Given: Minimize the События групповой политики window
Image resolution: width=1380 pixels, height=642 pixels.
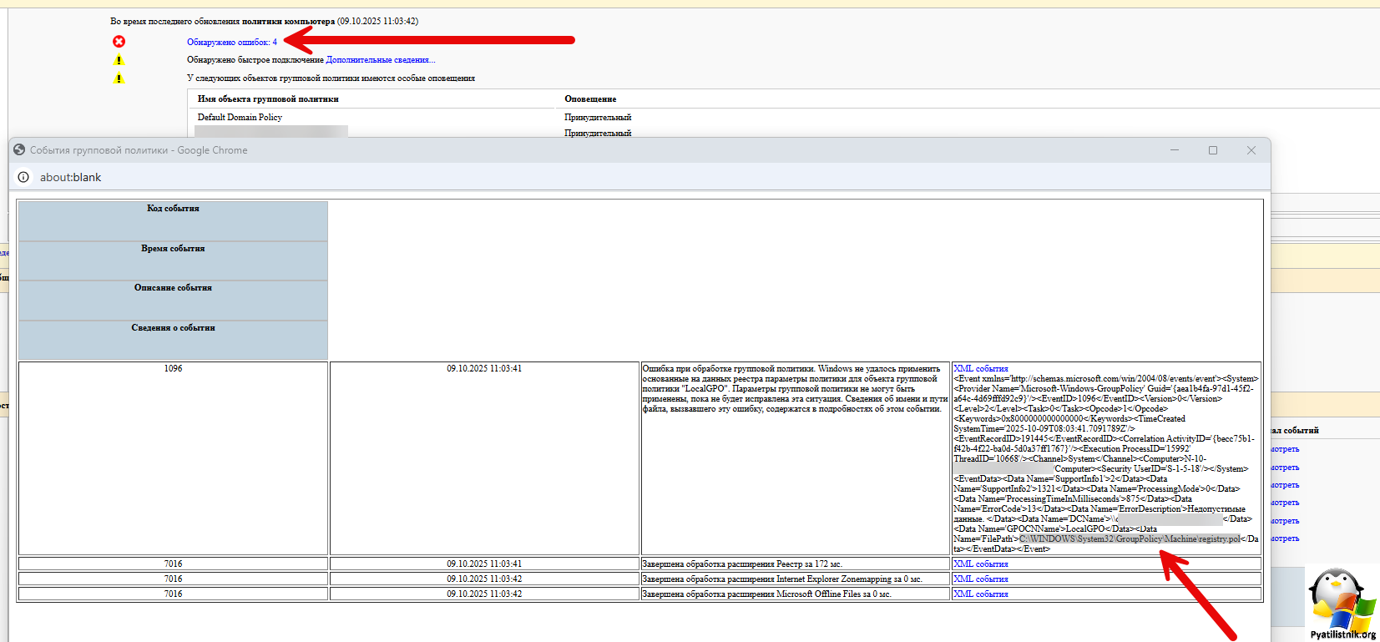Looking at the screenshot, I should pos(1175,150).
